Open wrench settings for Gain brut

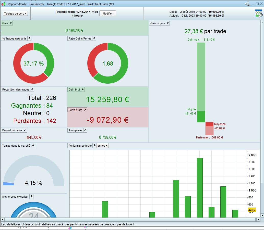coord(83,89)
